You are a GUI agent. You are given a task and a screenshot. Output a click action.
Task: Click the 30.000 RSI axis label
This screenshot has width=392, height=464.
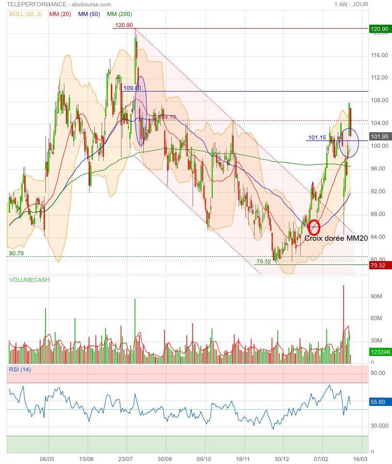pos(379,426)
